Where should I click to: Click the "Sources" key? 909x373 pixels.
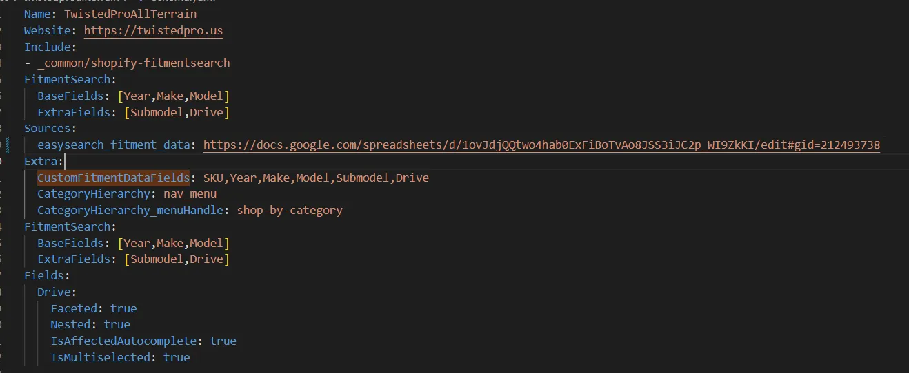[47, 129]
